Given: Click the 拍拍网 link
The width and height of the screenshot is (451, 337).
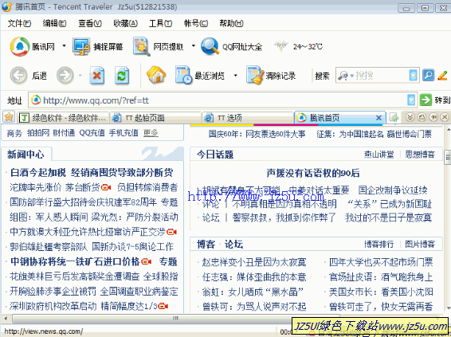Looking at the screenshot, I should click(38, 133).
